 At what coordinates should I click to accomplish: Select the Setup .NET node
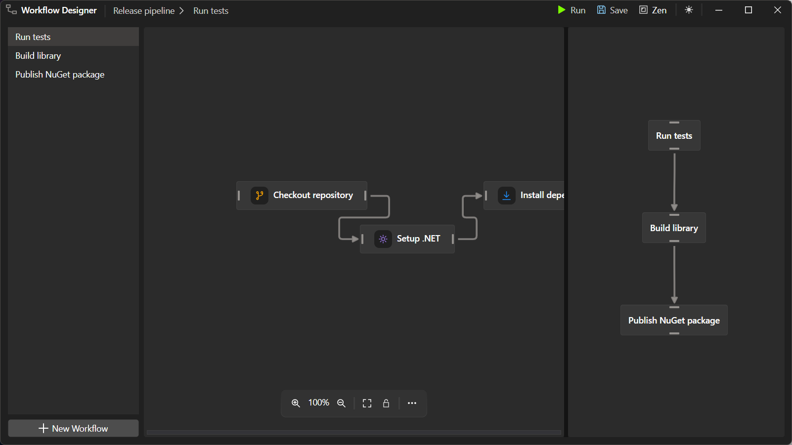click(x=407, y=239)
